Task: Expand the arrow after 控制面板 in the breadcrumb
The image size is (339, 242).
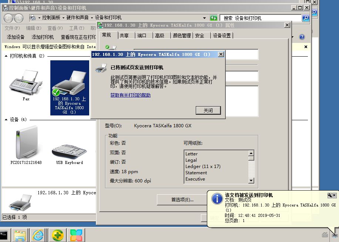Action: pyautogui.click(x=63, y=18)
